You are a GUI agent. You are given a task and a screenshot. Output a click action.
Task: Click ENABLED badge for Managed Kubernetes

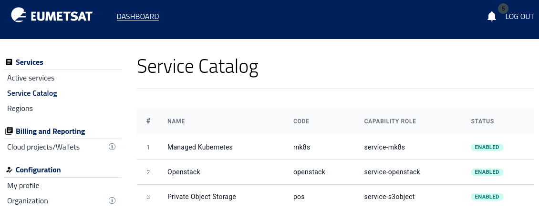(x=487, y=147)
